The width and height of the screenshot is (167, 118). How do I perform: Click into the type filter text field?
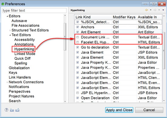click(x=35, y=11)
